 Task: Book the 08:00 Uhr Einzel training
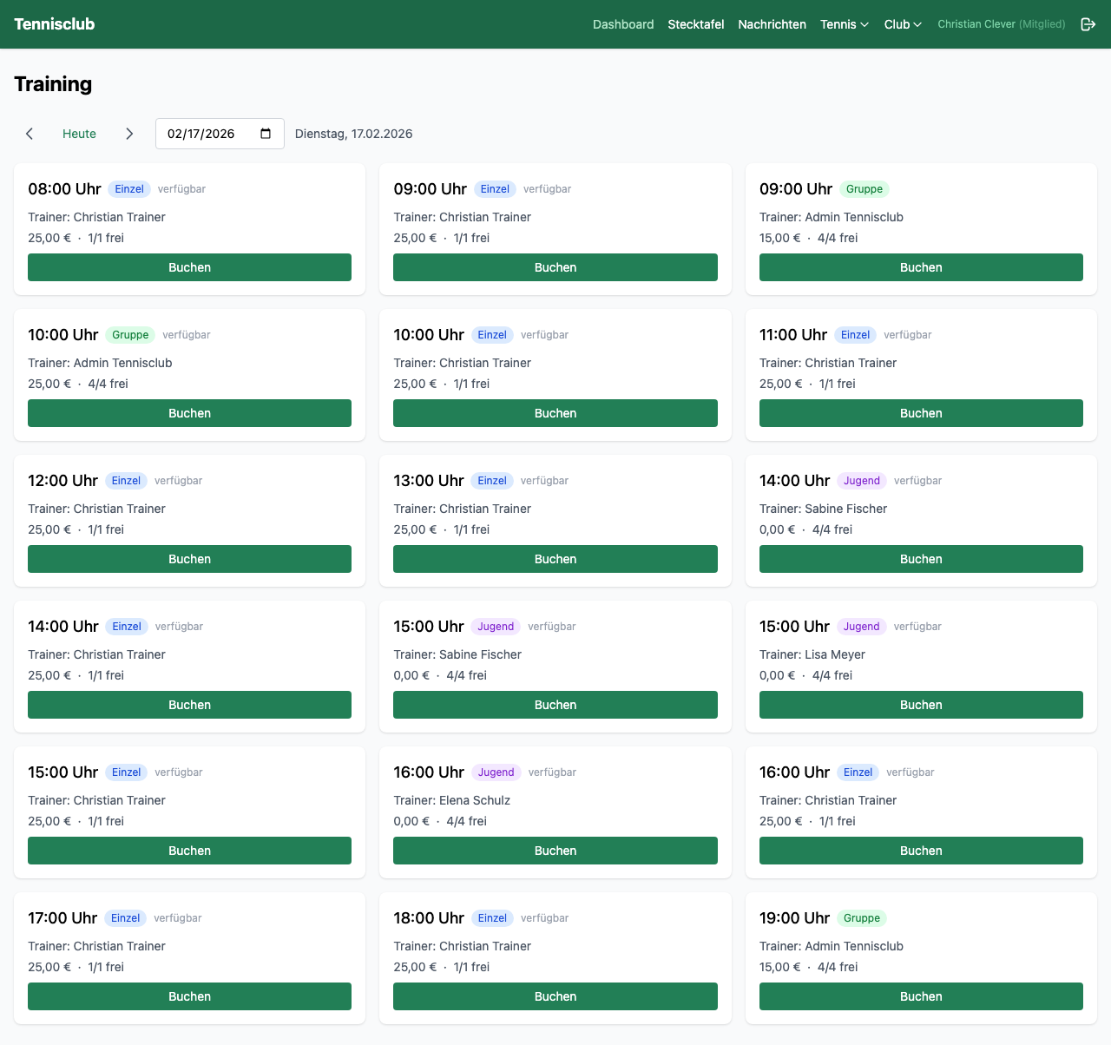pos(189,267)
